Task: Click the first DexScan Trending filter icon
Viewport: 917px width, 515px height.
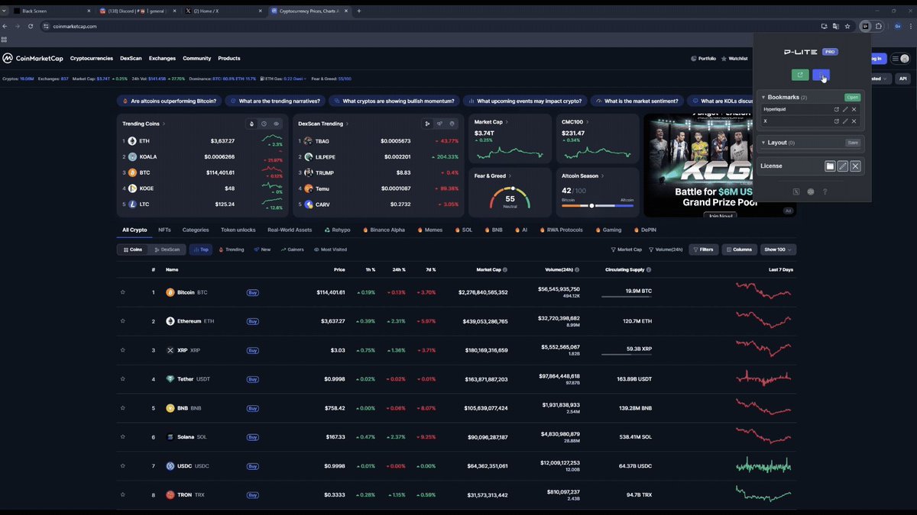Action: click(x=427, y=124)
